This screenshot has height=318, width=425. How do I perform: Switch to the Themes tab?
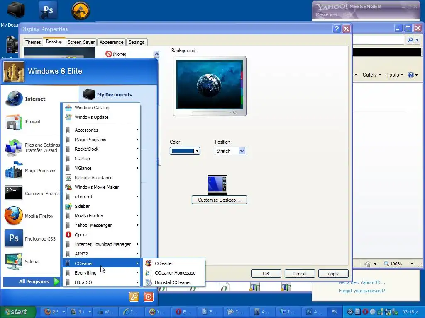click(33, 42)
